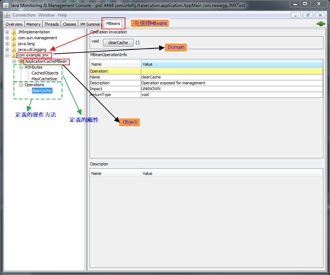Select the MaxCacheSize attribute

click(x=44, y=79)
